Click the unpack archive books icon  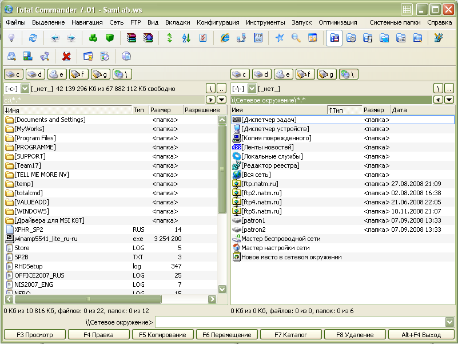tap(148, 38)
